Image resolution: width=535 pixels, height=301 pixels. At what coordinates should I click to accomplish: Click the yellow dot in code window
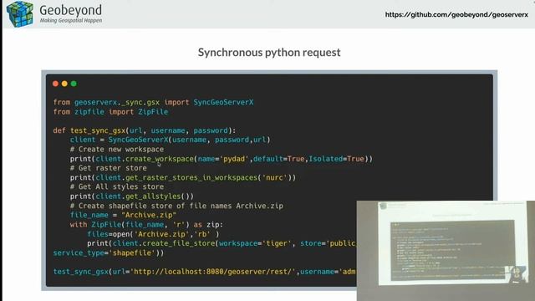point(64,84)
